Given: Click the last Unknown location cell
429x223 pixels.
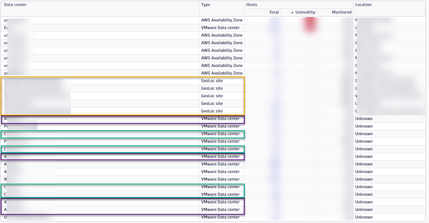Looking at the screenshot, I should coord(364,217).
